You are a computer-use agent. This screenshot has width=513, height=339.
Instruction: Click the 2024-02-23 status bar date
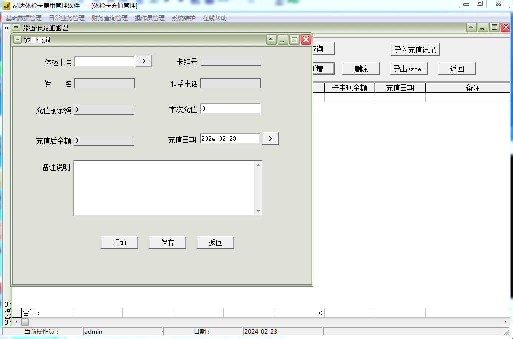[283, 332]
